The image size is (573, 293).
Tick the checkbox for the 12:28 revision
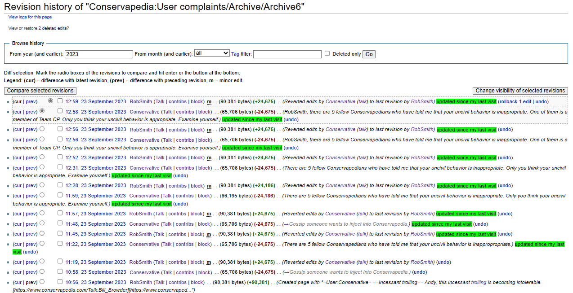coord(60,185)
